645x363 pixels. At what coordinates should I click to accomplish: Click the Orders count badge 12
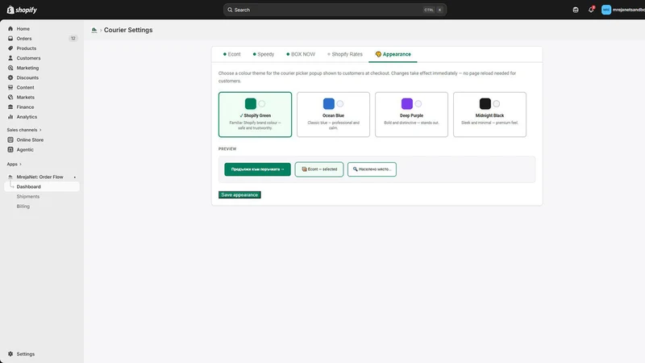coord(73,39)
